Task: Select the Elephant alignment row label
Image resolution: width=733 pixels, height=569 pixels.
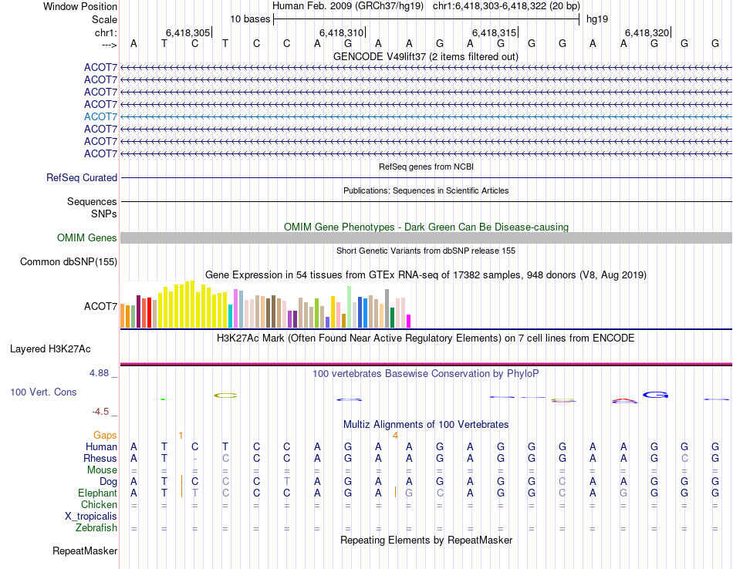Action: (x=97, y=493)
